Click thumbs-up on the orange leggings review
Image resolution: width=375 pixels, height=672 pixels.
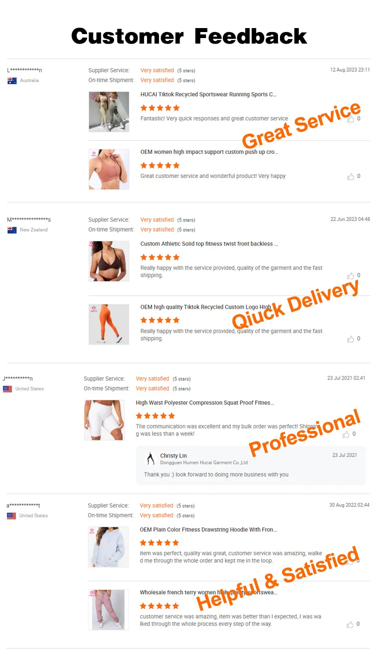point(350,339)
